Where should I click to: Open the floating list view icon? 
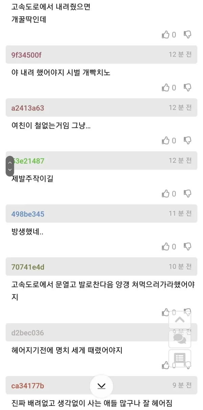pos(179,358)
